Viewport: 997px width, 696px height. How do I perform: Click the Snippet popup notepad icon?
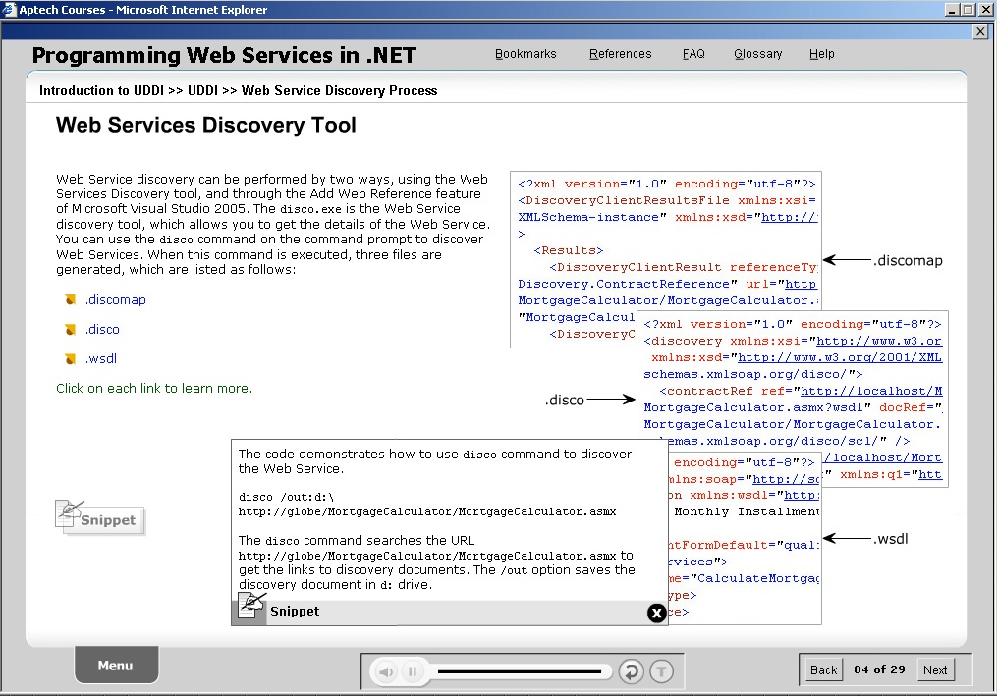251,605
